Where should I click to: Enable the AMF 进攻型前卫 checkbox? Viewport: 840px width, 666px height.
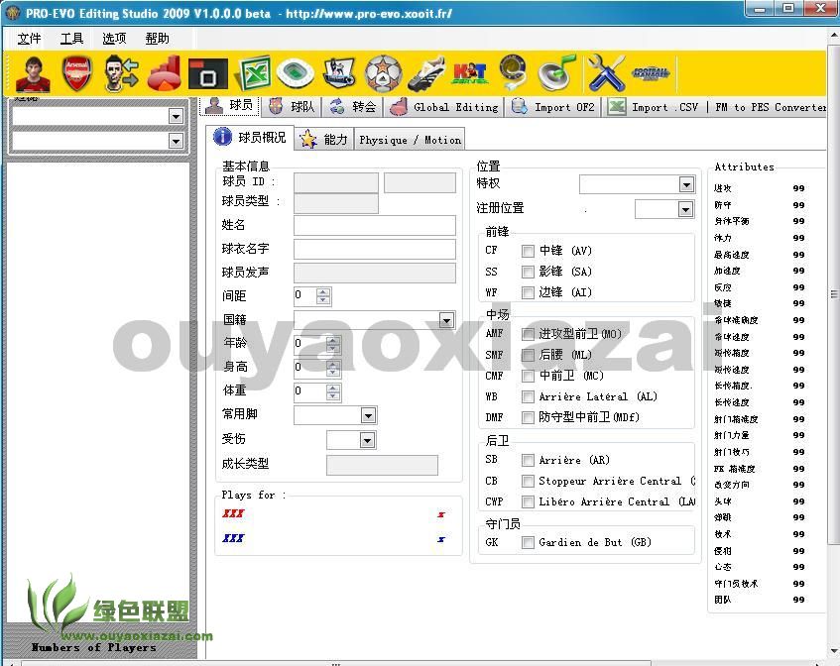(x=528, y=334)
